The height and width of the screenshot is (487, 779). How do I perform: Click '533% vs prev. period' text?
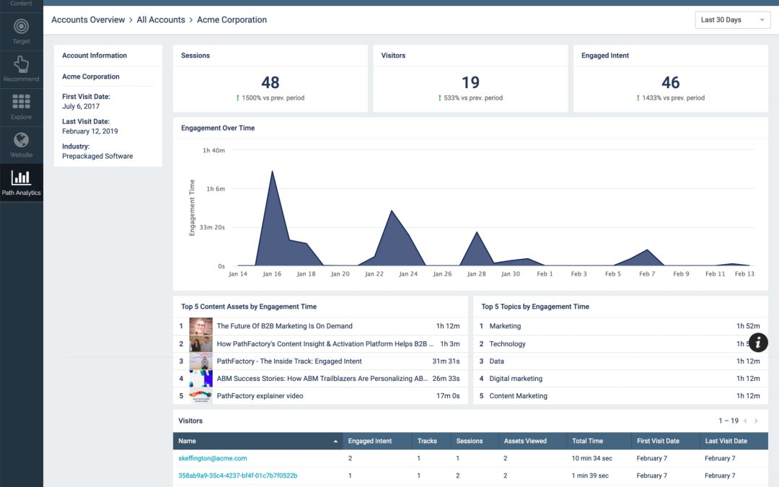click(x=473, y=98)
